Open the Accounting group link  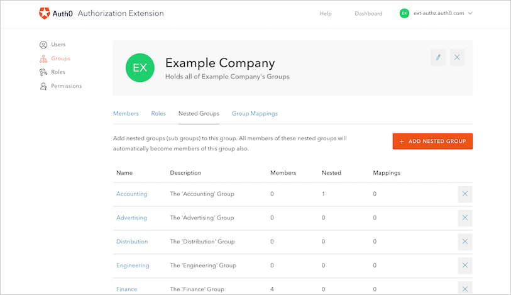[x=131, y=194]
